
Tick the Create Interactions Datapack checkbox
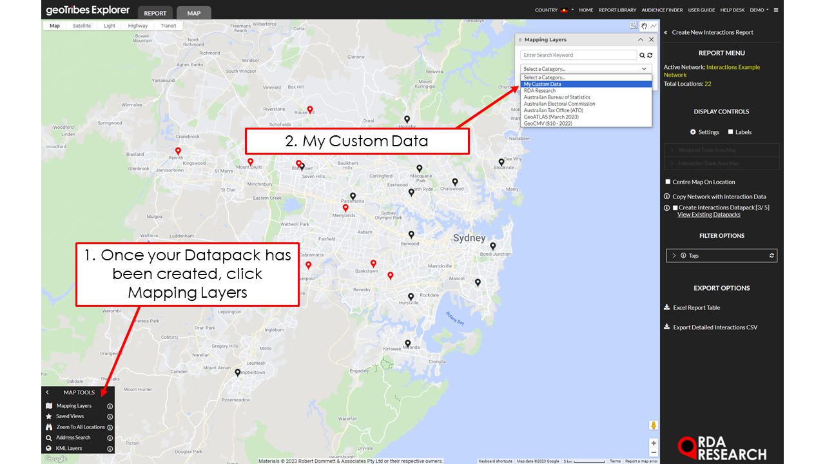[x=675, y=208]
